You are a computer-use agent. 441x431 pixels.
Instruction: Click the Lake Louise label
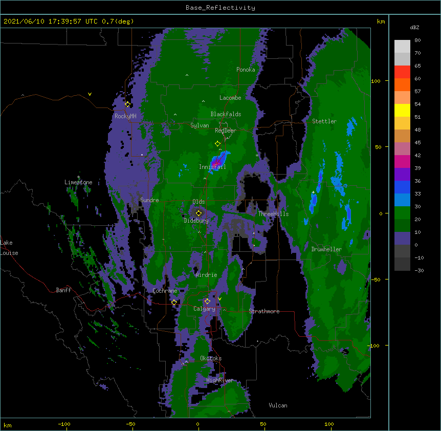[8, 248]
